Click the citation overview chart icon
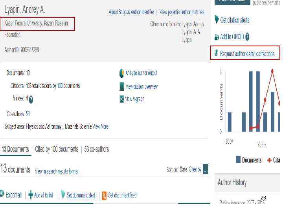Viewport: 283px width, 212px height. point(121,86)
